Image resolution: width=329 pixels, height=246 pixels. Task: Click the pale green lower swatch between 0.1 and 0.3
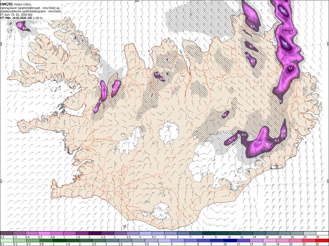pos(7,241)
